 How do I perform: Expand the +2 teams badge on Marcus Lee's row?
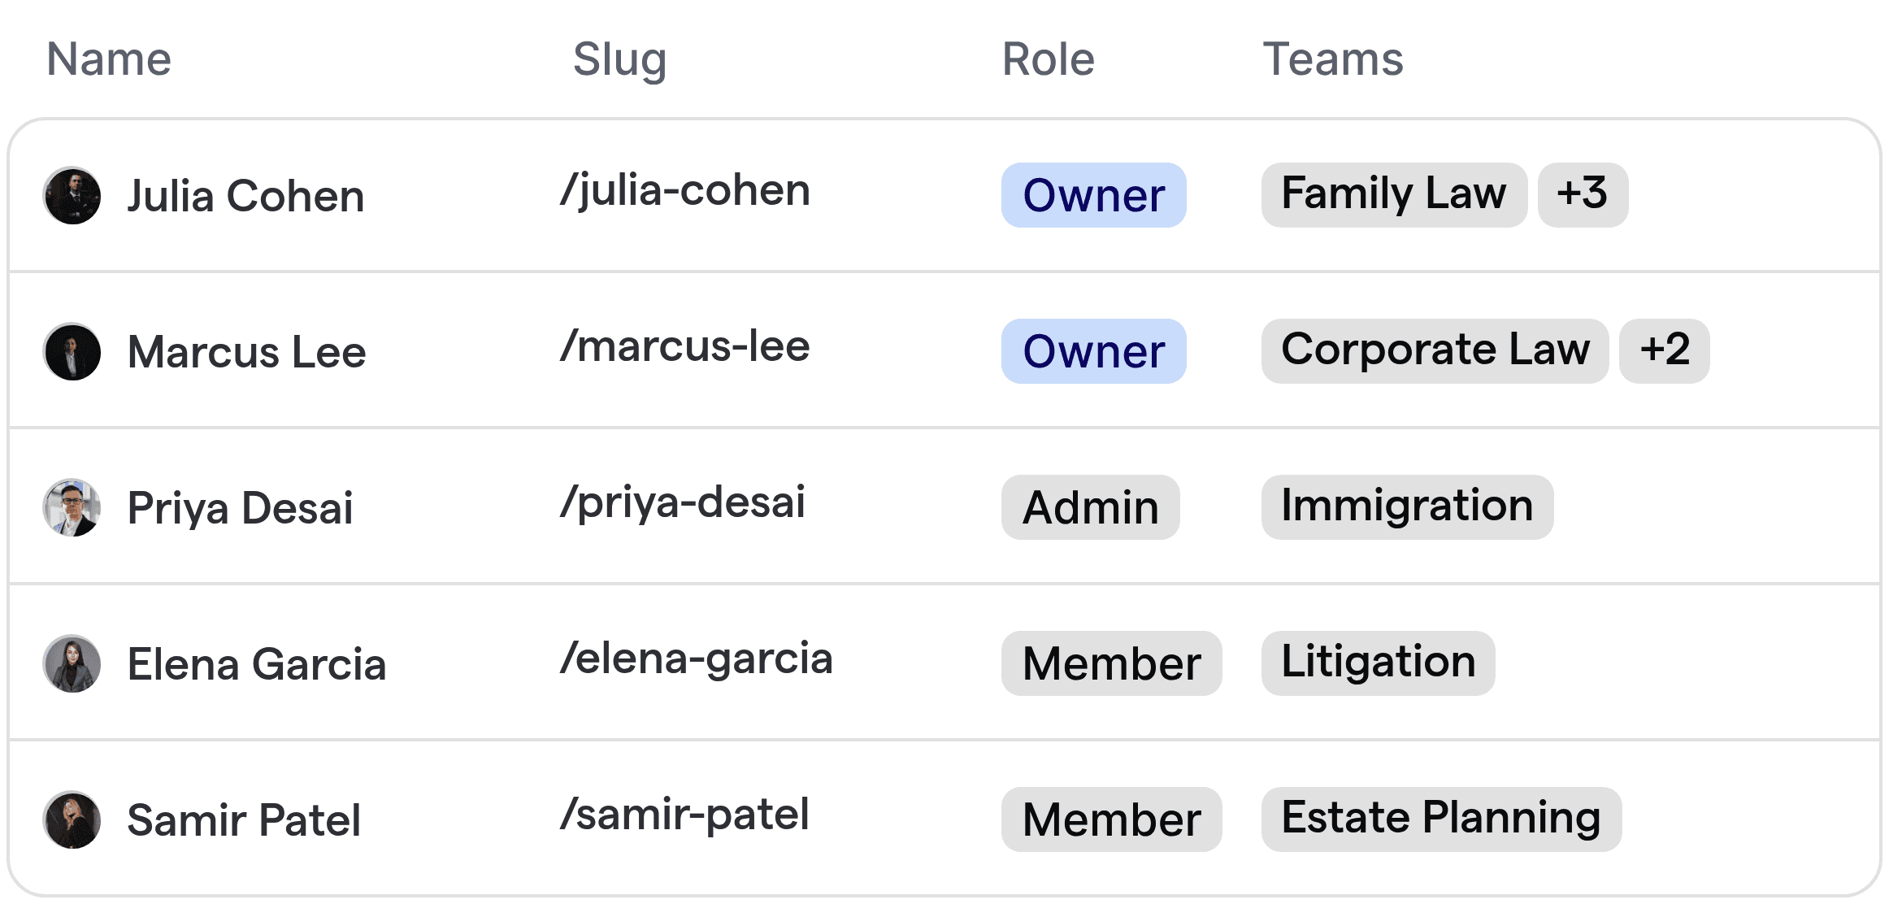(x=1664, y=351)
